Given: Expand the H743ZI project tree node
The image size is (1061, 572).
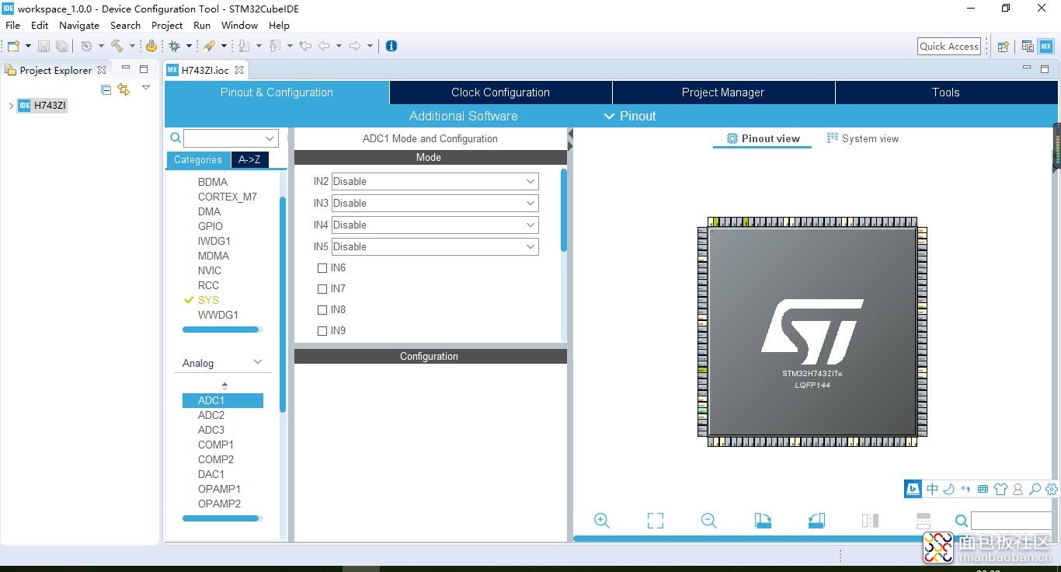Looking at the screenshot, I should point(11,106).
